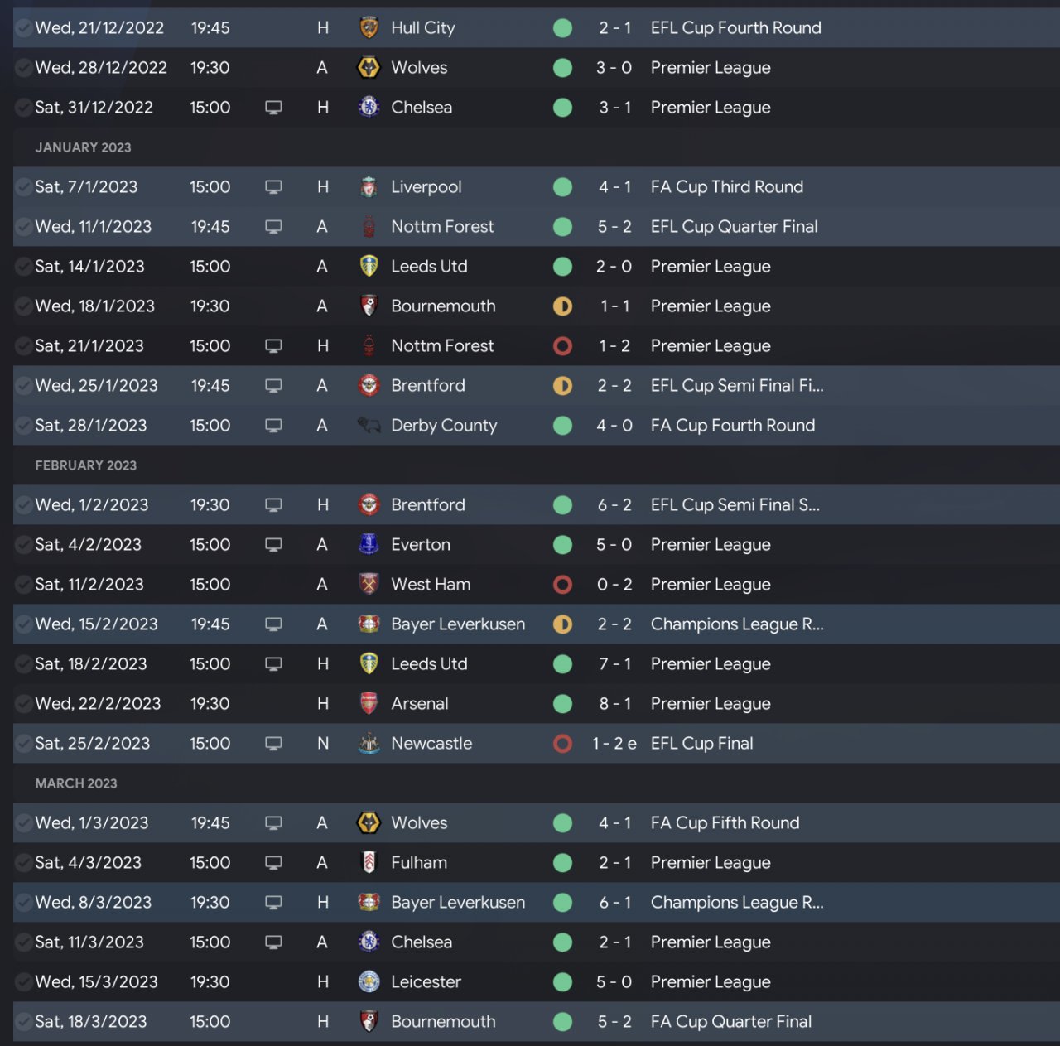Image resolution: width=1060 pixels, height=1046 pixels.
Task: Collapse the FEBRUARY 2023 section header
Action: click(85, 465)
